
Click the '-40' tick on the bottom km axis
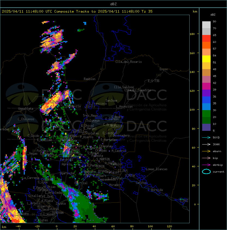pos(18,226)
